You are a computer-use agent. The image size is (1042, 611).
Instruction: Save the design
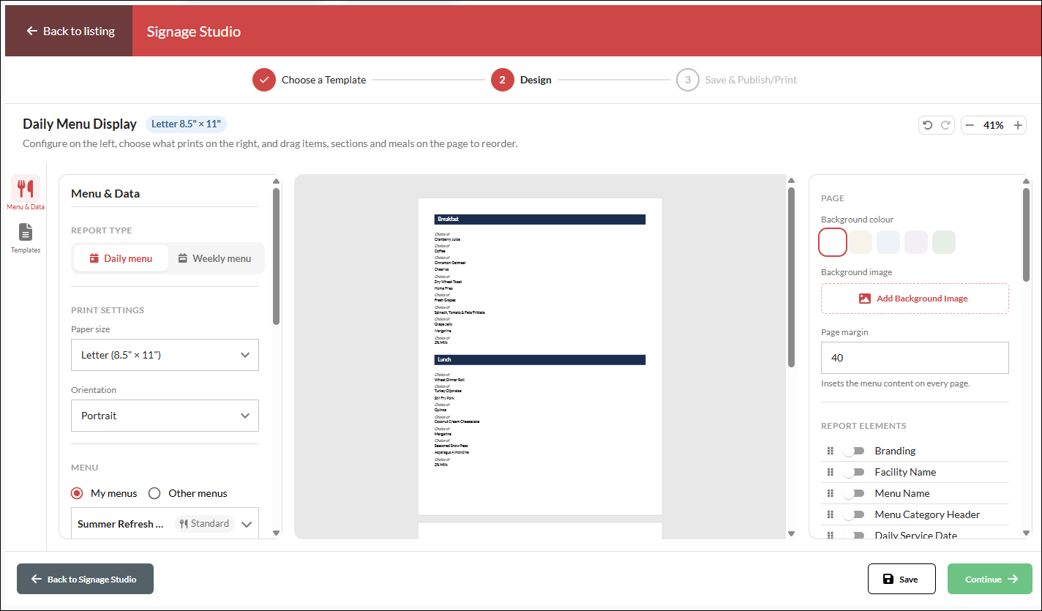(x=902, y=579)
